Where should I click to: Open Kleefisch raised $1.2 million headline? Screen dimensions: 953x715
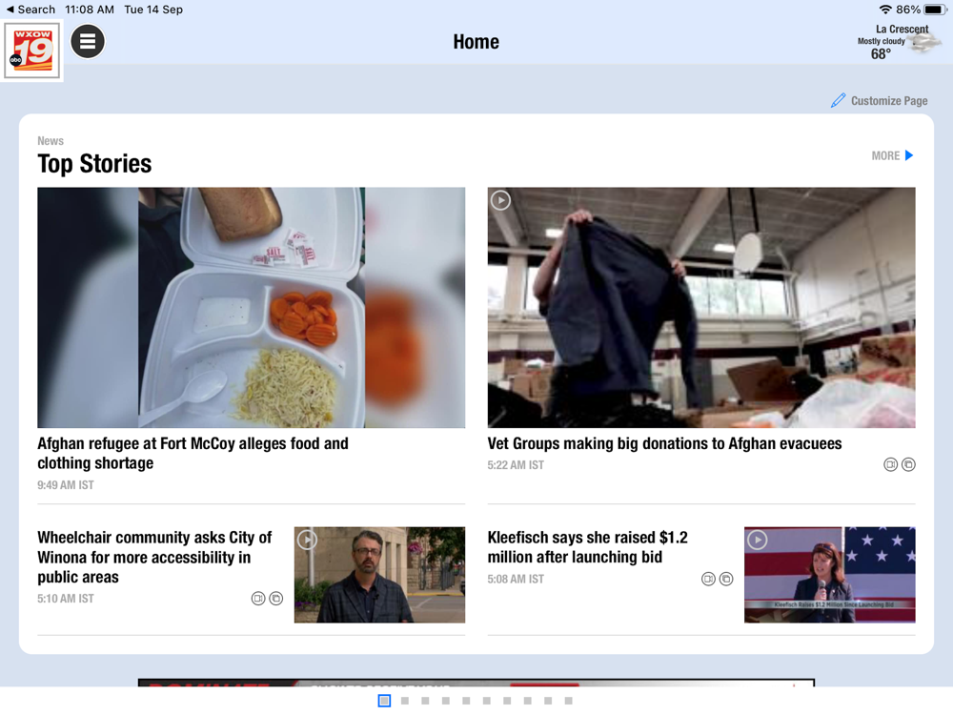pyautogui.click(x=587, y=547)
